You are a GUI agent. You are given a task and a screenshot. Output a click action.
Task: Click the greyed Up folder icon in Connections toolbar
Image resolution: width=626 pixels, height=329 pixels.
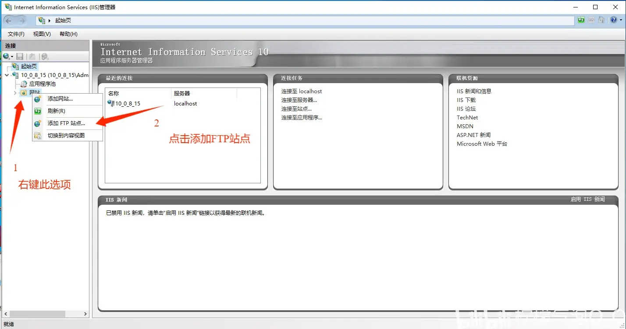tap(32, 56)
